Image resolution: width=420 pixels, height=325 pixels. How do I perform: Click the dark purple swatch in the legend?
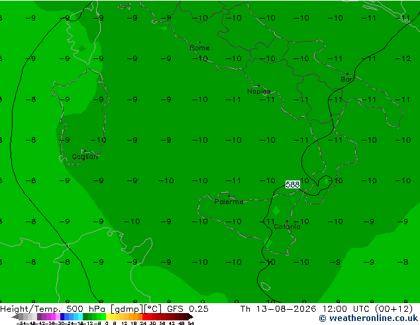pos(39,316)
